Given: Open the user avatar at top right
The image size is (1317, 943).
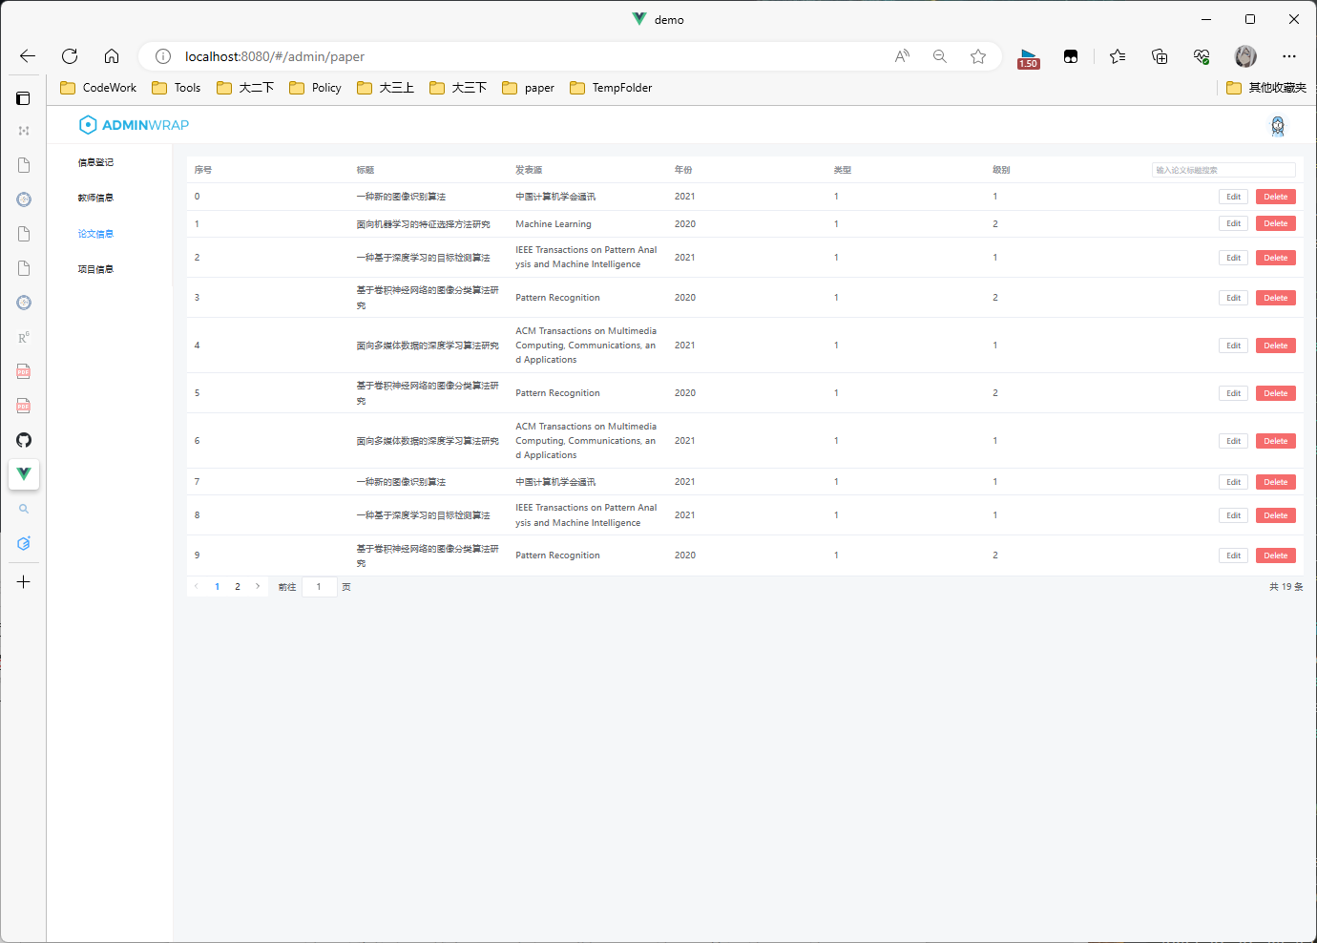Looking at the screenshot, I should pos(1245,56).
